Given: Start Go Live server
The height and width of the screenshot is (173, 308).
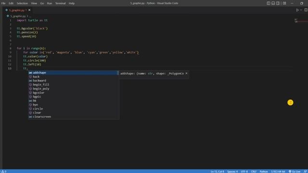Looking at the screenshot, I should click(x=295, y=171).
